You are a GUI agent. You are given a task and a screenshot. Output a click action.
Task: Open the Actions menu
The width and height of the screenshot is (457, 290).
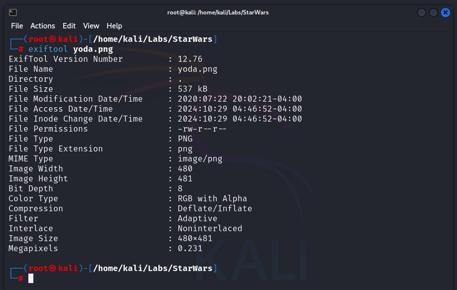click(43, 26)
